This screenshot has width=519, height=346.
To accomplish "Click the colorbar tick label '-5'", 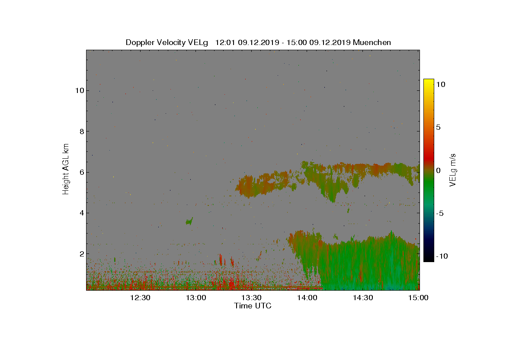I will coord(440,213).
